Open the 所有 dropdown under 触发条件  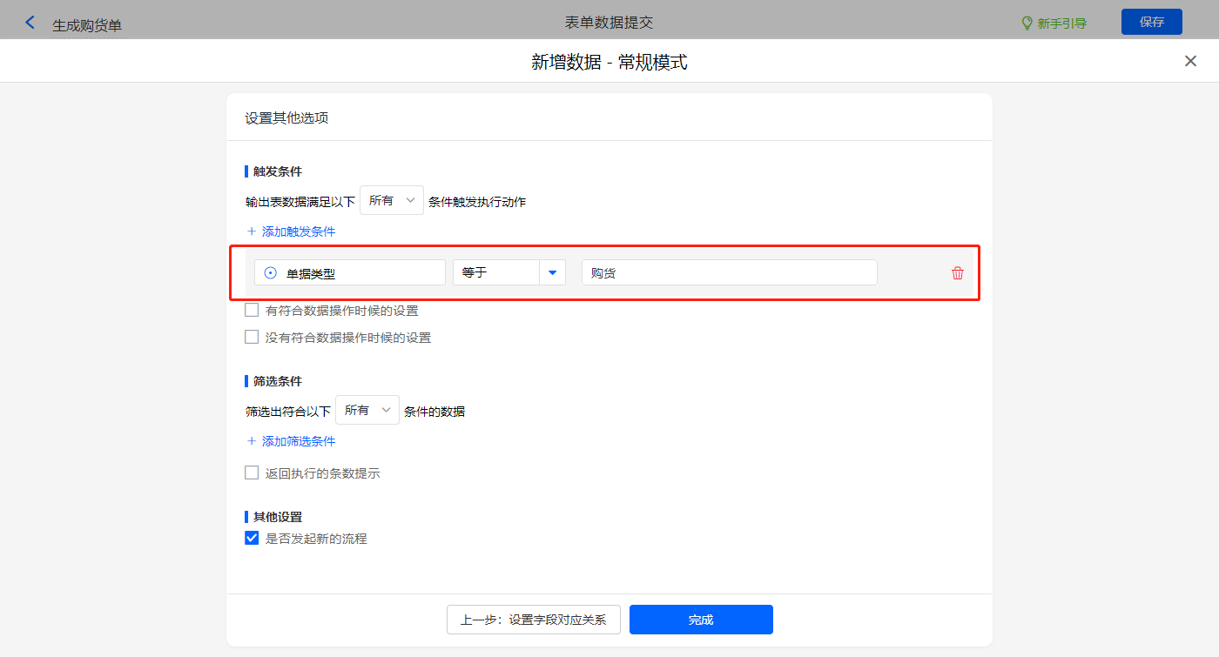click(392, 201)
